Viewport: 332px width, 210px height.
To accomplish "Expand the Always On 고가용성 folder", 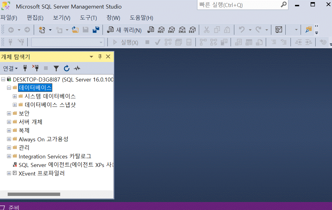I will pos(9,139).
